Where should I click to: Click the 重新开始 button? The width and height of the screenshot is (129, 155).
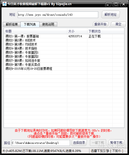coord(101,24)
